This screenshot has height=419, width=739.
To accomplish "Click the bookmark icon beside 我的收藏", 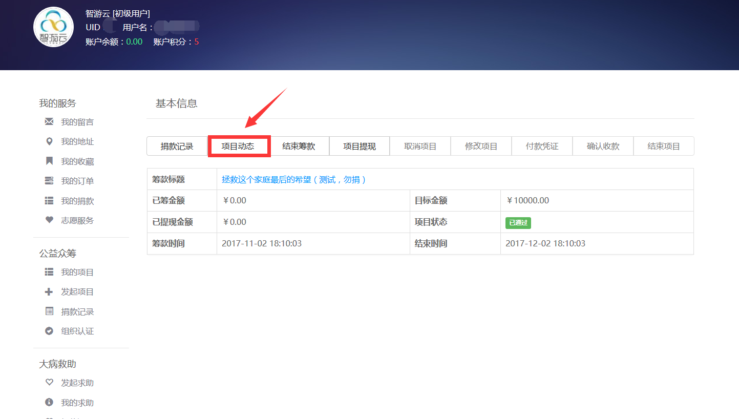I will (49, 161).
